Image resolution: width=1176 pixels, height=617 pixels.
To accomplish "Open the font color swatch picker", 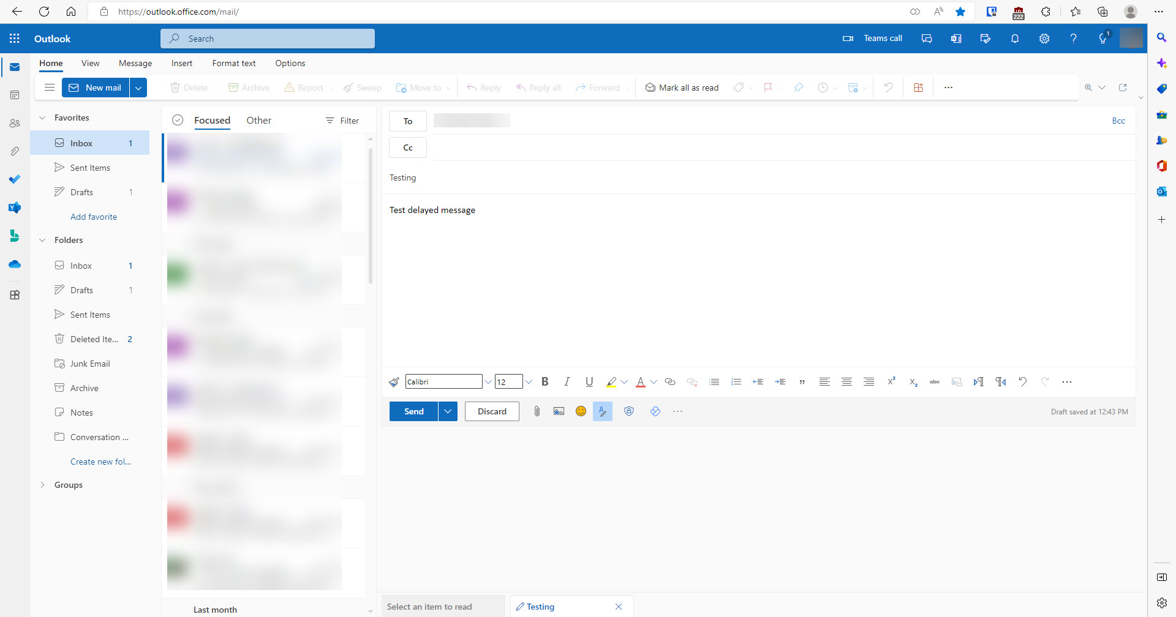I will pyautogui.click(x=654, y=381).
